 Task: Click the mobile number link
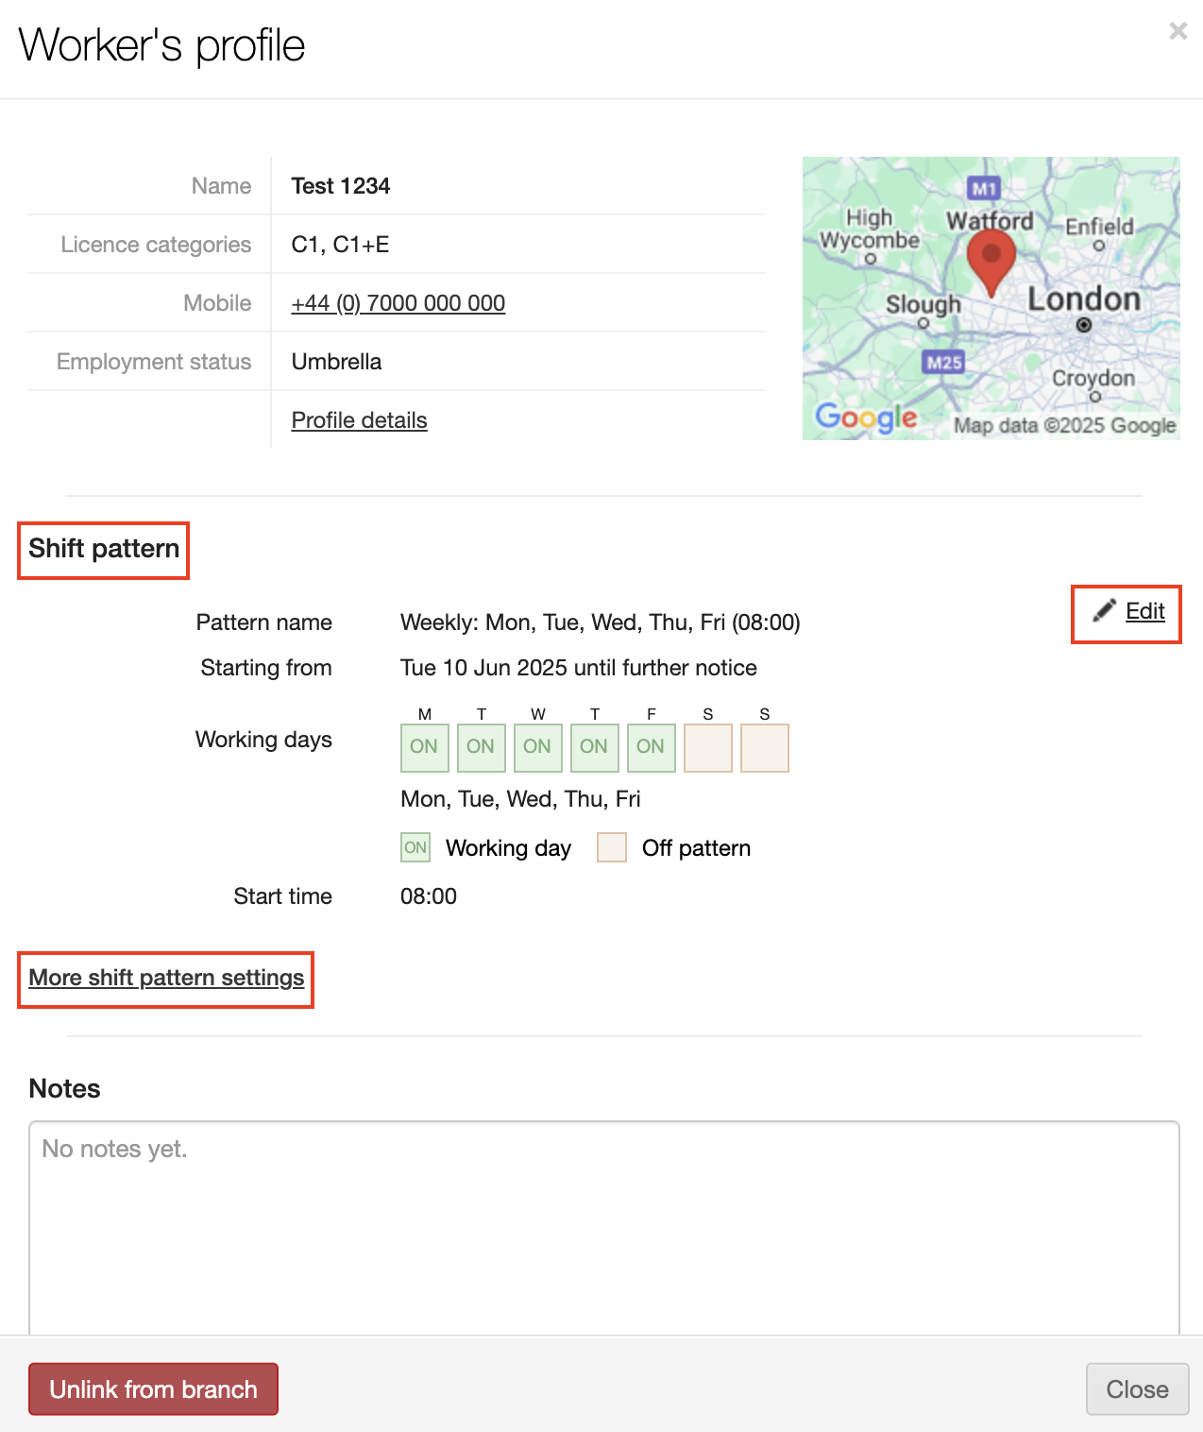tap(398, 303)
